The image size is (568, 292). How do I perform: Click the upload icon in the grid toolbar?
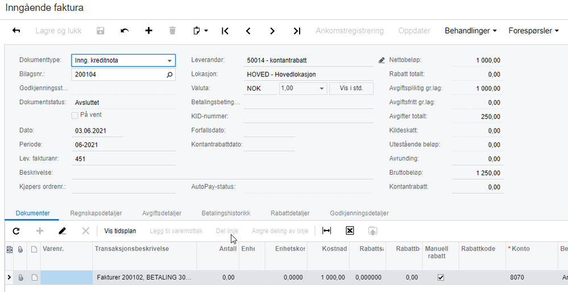click(x=373, y=231)
